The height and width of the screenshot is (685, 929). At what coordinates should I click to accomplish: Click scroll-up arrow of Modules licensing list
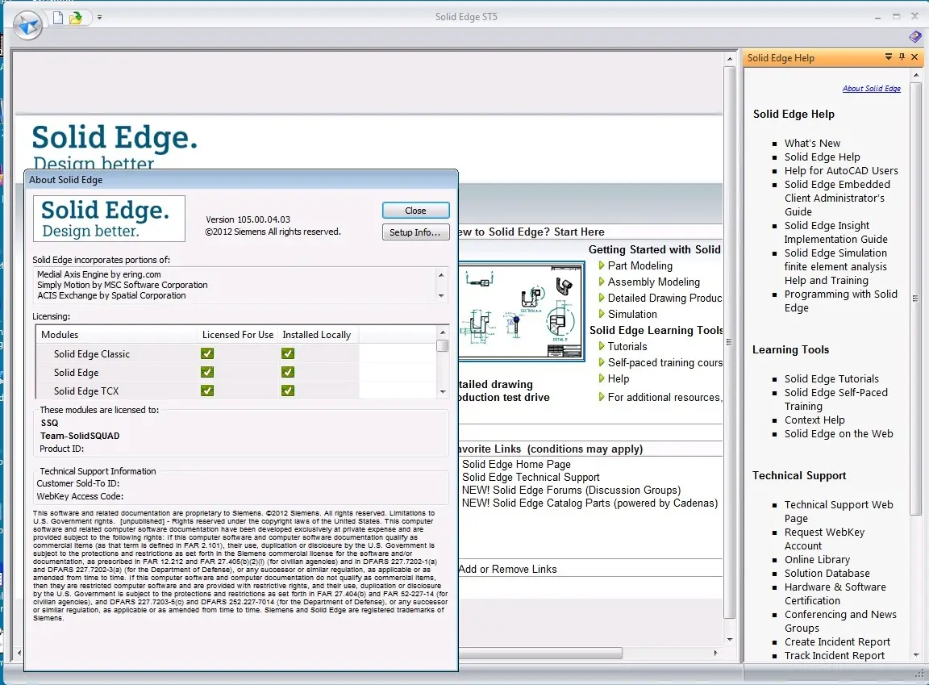(442, 332)
